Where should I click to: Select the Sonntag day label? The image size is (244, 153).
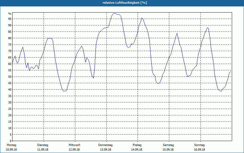pos(199,145)
